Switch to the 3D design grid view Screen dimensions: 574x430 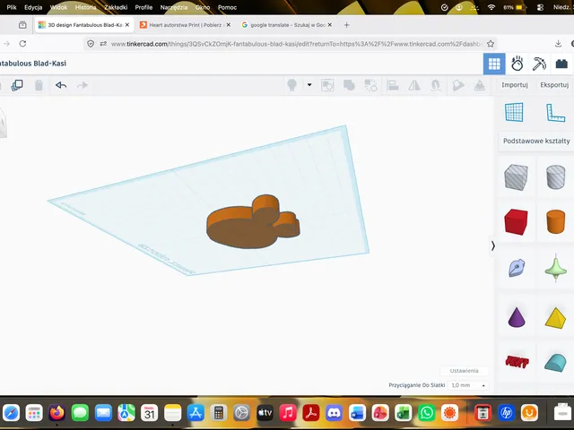[x=494, y=64]
